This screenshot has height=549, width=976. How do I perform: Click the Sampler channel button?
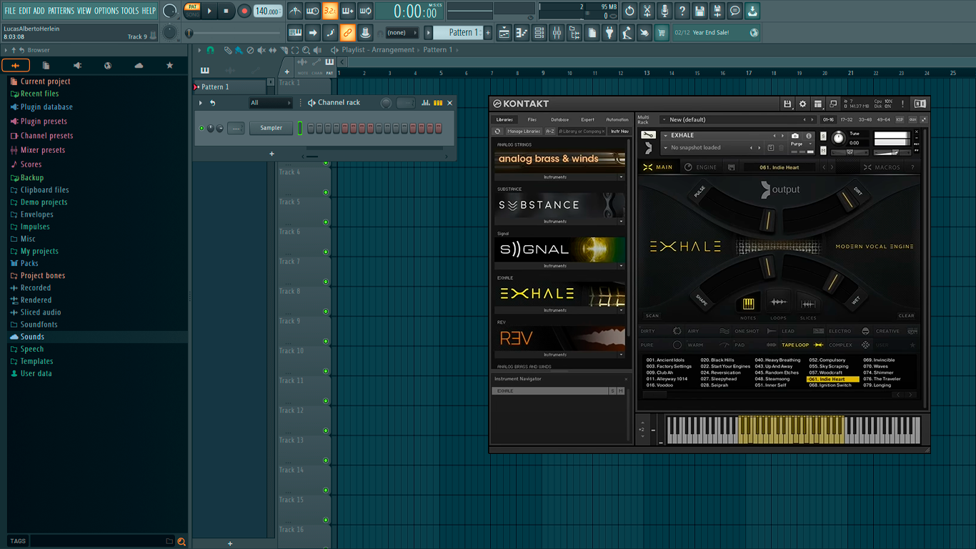pyautogui.click(x=271, y=129)
